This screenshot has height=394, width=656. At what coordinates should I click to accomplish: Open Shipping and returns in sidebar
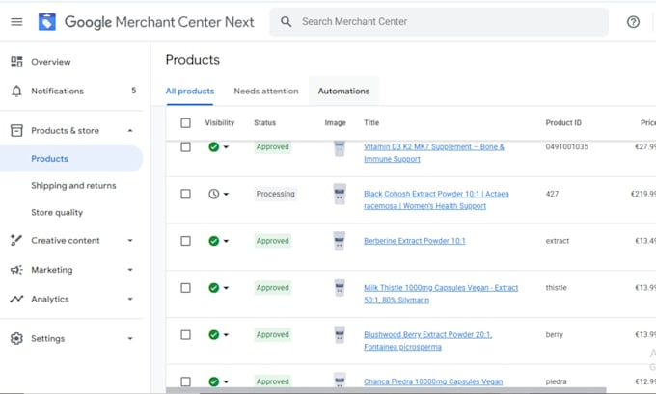(x=73, y=186)
